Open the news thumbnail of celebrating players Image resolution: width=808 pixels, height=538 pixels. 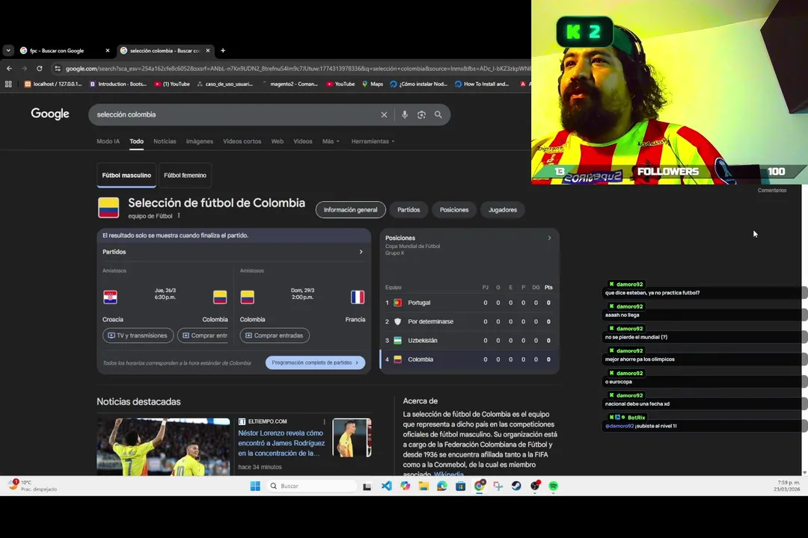[x=163, y=446]
